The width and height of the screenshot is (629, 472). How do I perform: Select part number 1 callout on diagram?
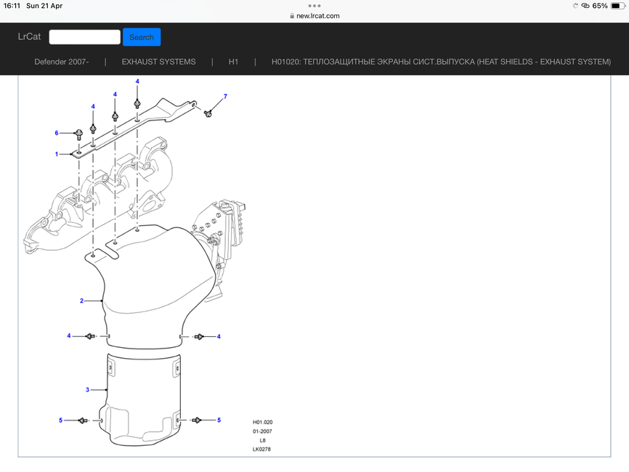[57, 154]
